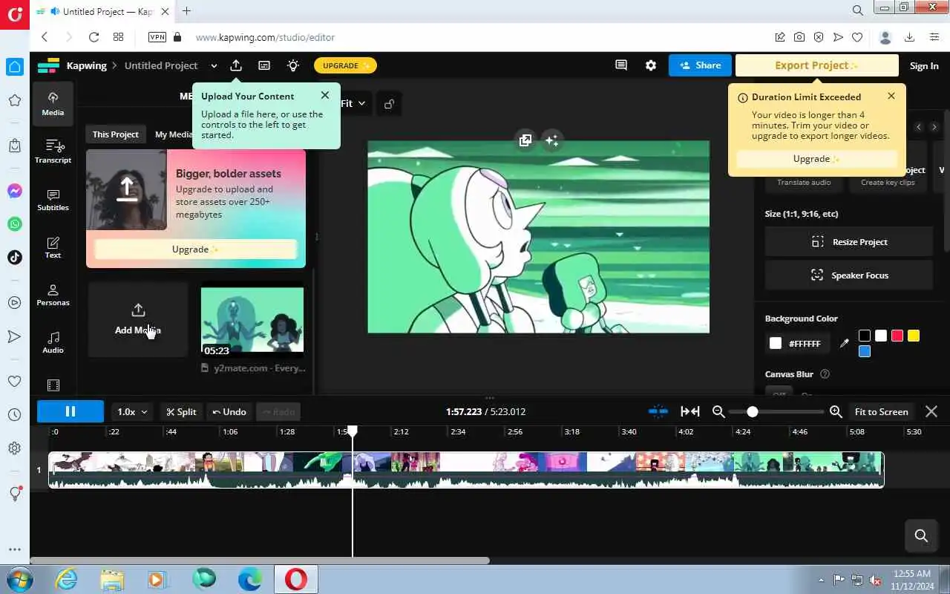Open the Media panel in sidebar
Viewport: 950px width, 594px height.
(53, 104)
